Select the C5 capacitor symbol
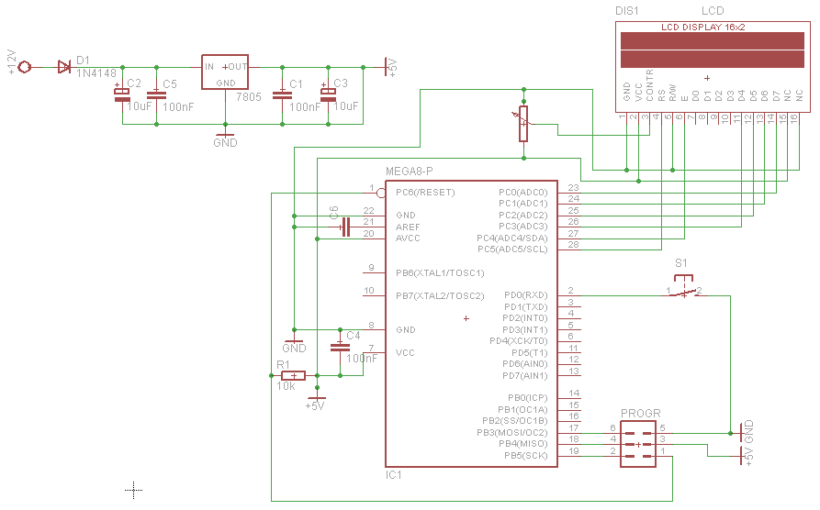 [x=156, y=95]
